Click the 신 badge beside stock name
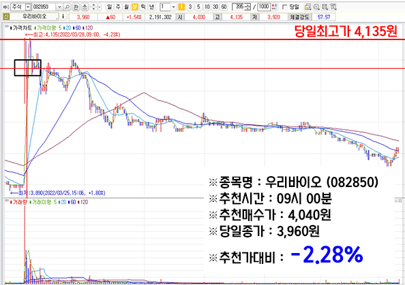The width and height of the screenshot is (405, 285). click(x=6, y=17)
